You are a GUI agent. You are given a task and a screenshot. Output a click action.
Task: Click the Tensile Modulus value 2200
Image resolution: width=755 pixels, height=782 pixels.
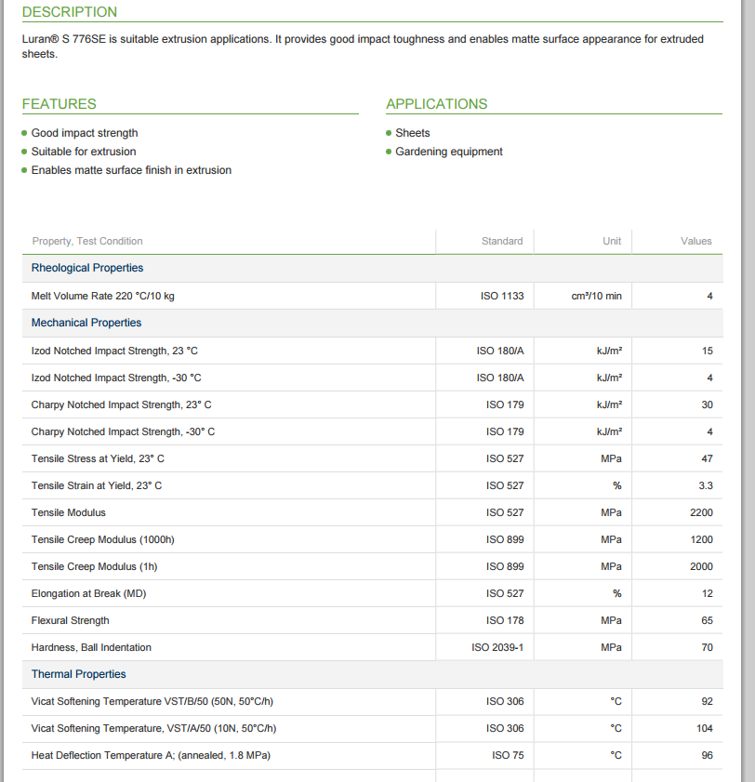coord(701,512)
